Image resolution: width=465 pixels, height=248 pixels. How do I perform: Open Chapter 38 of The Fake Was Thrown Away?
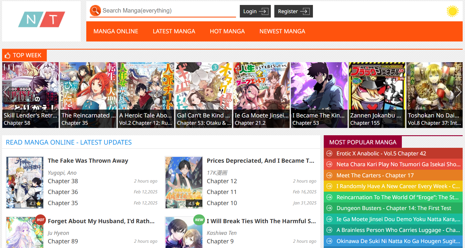point(63,181)
